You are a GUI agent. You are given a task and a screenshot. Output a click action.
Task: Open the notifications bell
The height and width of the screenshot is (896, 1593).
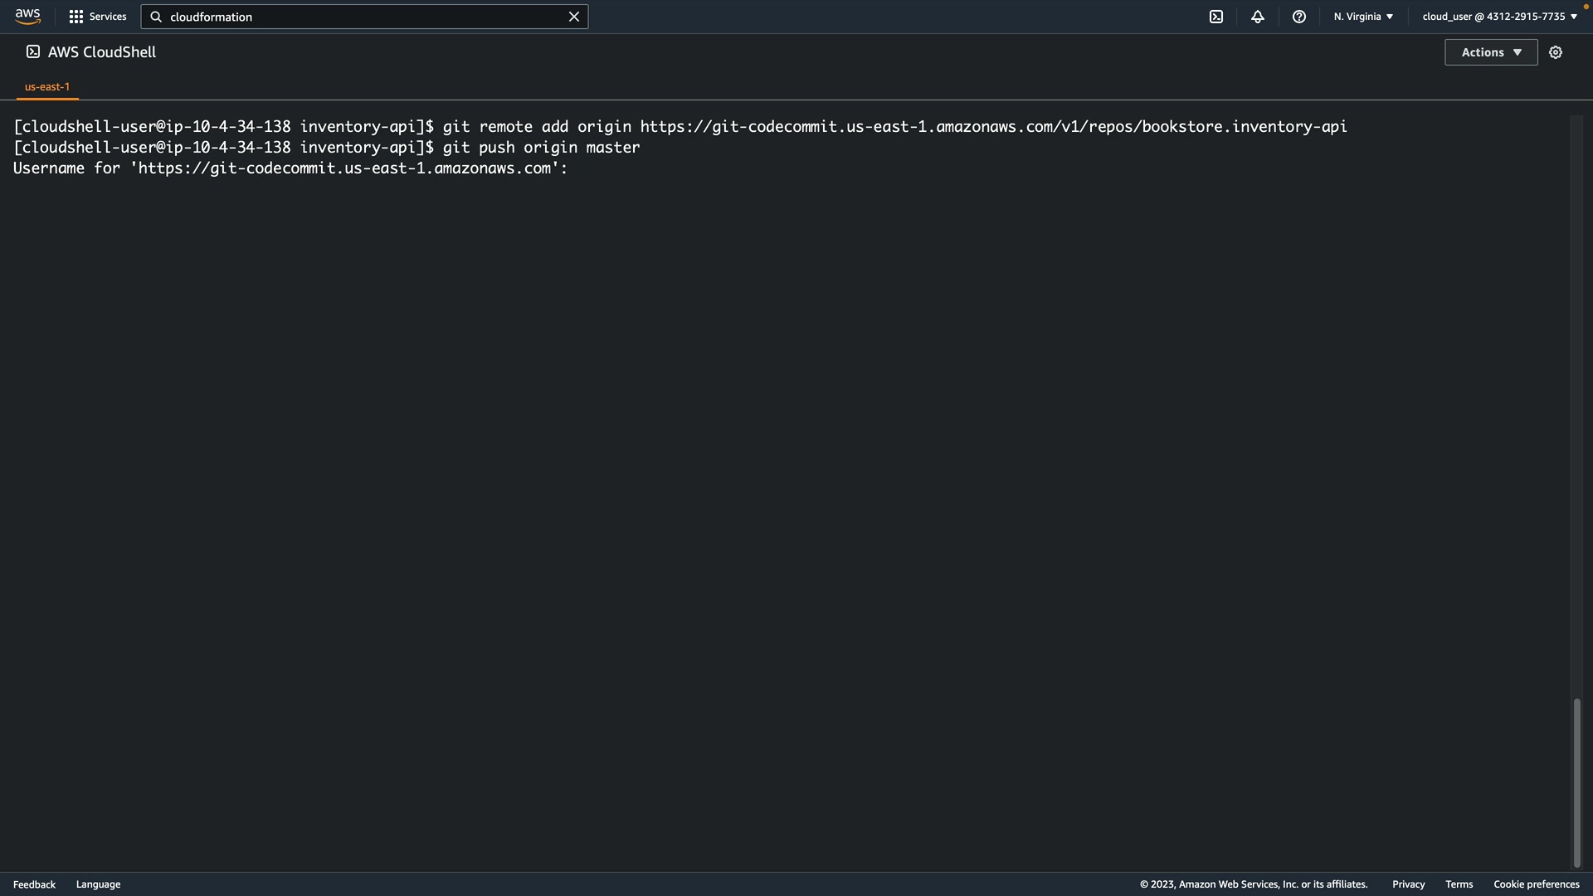coord(1258,17)
